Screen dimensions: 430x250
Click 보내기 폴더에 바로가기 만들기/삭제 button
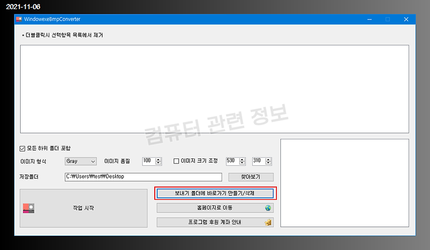(x=215, y=193)
